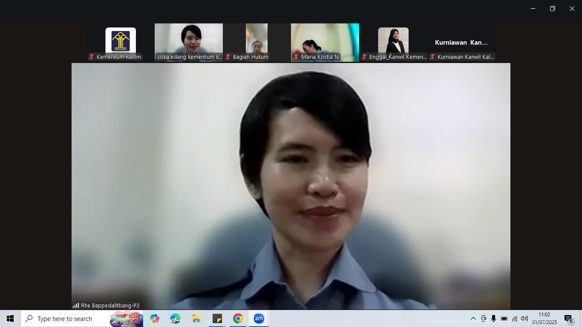Click the signal strength icon beside Rhe Bappedalitbang-P3
The image size is (582, 327).
[x=76, y=305]
